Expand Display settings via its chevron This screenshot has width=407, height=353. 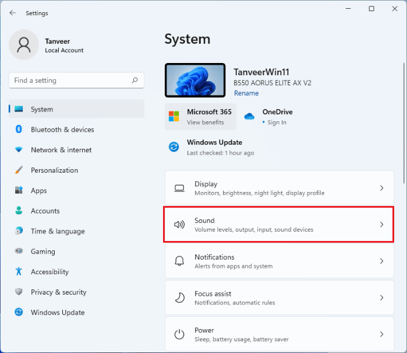point(381,188)
